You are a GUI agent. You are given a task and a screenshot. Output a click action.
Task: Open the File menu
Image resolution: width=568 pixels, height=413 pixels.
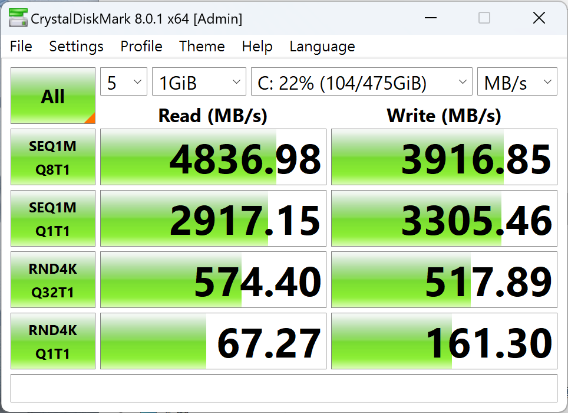click(21, 47)
